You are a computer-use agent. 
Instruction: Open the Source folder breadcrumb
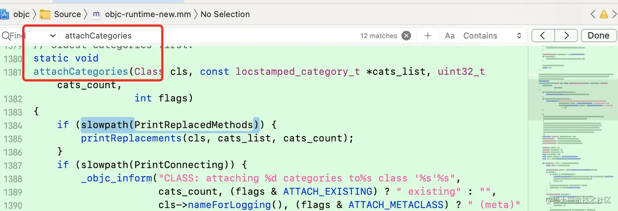click(60, 14)
